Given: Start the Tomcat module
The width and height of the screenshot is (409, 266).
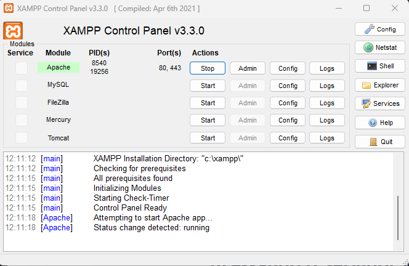Looking at the screenshot, I should [208, 138].
